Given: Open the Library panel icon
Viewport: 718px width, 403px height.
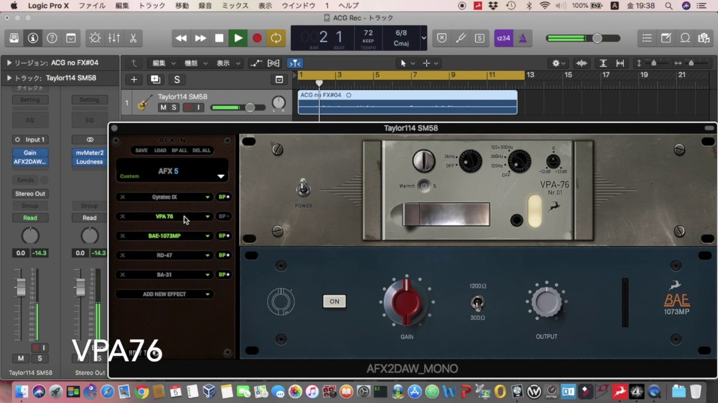Looking at the screenshot, I should click(14, 38).
